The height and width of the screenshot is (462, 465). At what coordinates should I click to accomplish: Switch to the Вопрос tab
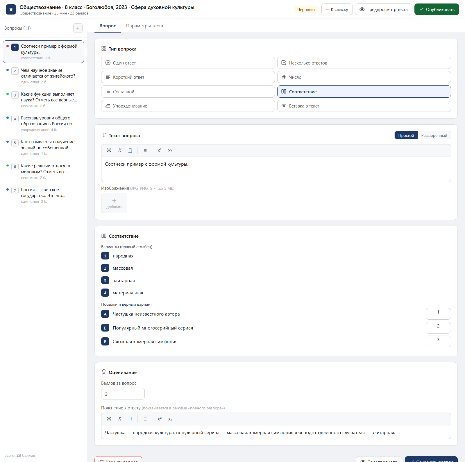(108, 26)
